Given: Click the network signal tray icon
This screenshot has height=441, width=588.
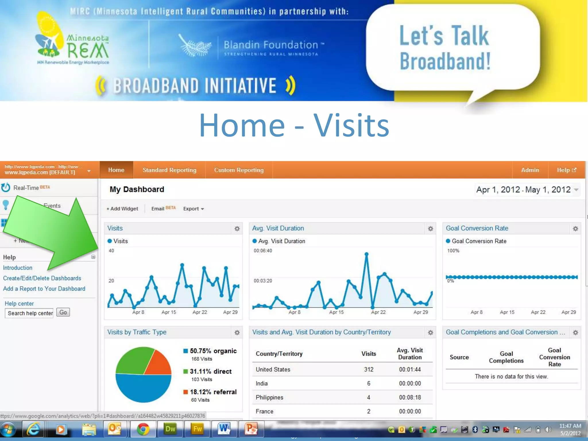Looking at the screenshot, I should (528, 430).
